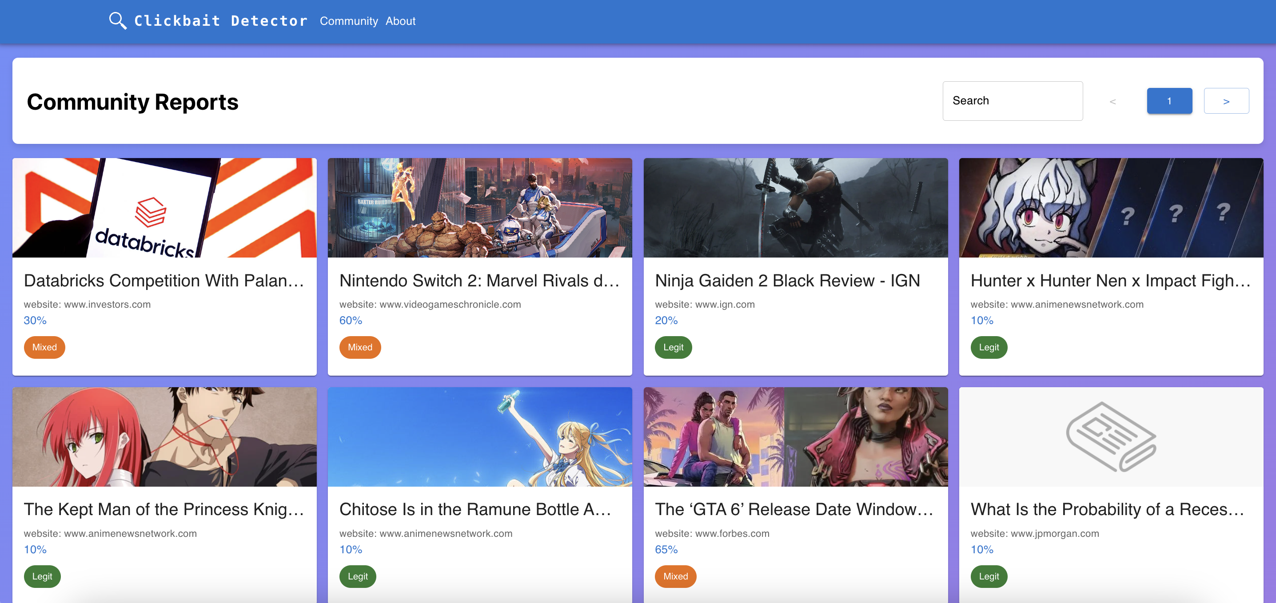Click the previous page arrow
The width and height of the screenshot is (1276, 603).
[1113, 101]
